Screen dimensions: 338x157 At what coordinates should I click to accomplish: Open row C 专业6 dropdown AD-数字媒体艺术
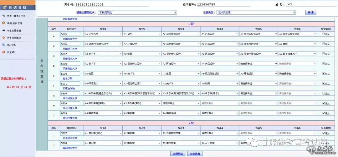pos(297,54)
